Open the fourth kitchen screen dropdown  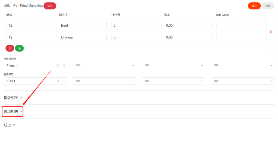242,81
